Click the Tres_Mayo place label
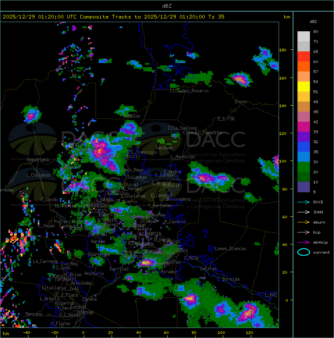 (x=132, y=170)
